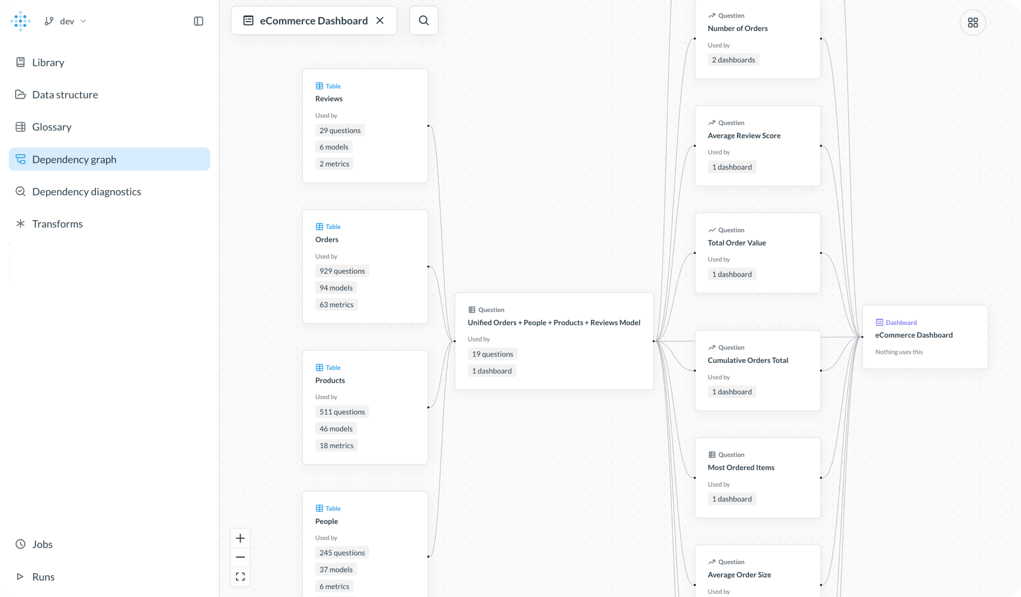
Task: Click 2 dashboards under Number of Orders
Action: click(733, 60)
